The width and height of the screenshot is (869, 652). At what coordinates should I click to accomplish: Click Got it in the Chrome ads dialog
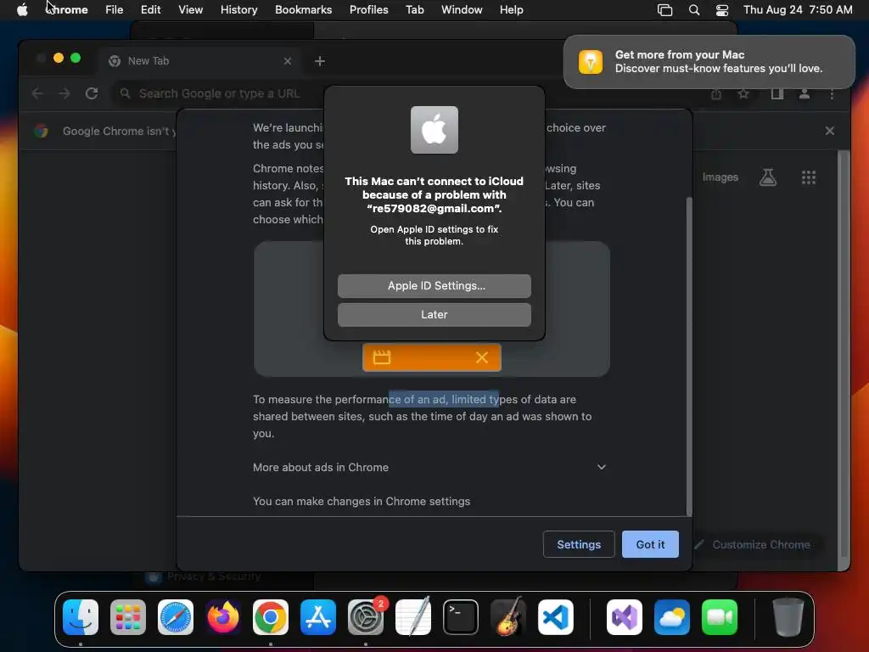click(x=650, y=544)
